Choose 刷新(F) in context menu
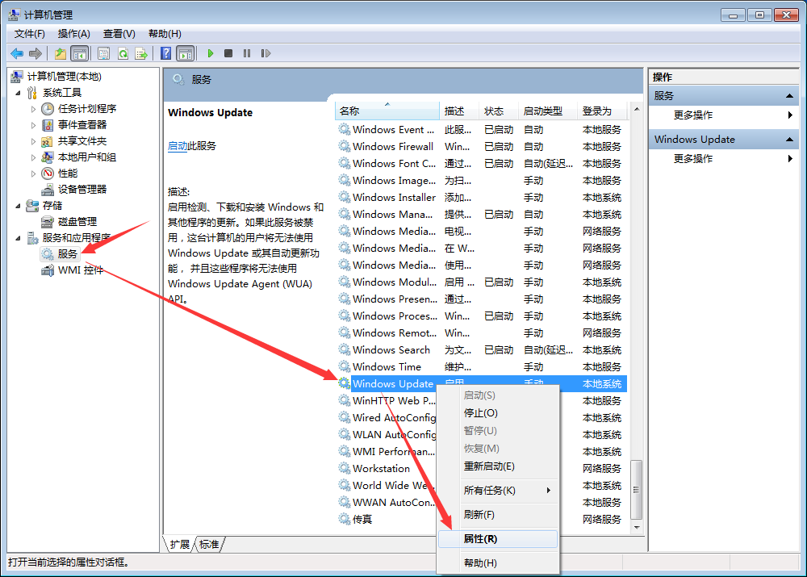This screenshot has width=807, height=577. pos(498,515)
